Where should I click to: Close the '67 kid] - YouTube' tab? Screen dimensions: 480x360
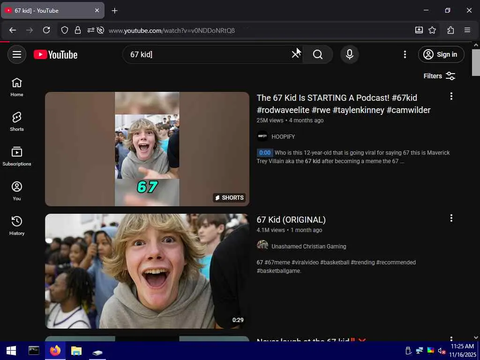97,10
